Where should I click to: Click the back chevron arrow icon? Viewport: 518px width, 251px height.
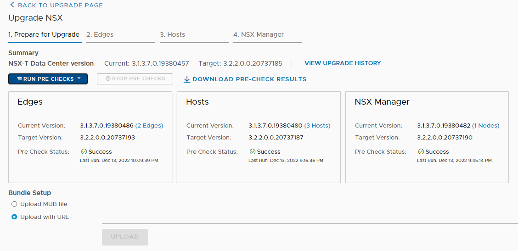12,5
